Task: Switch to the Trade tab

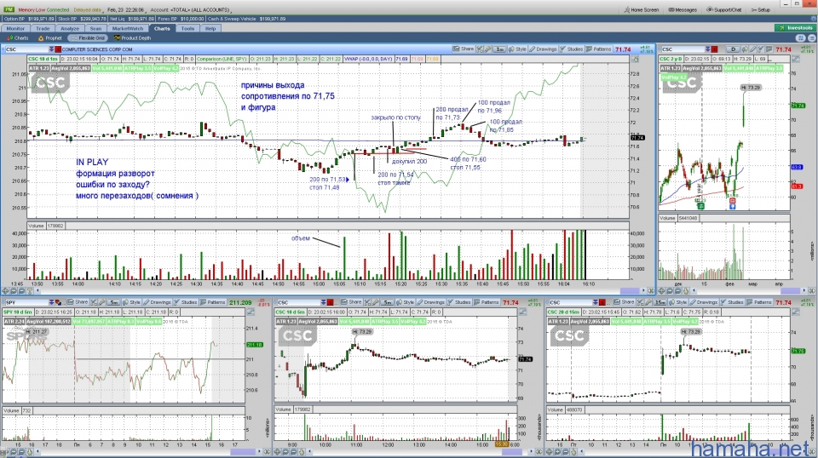Action: pyautogui.click(x=43, y=29)
